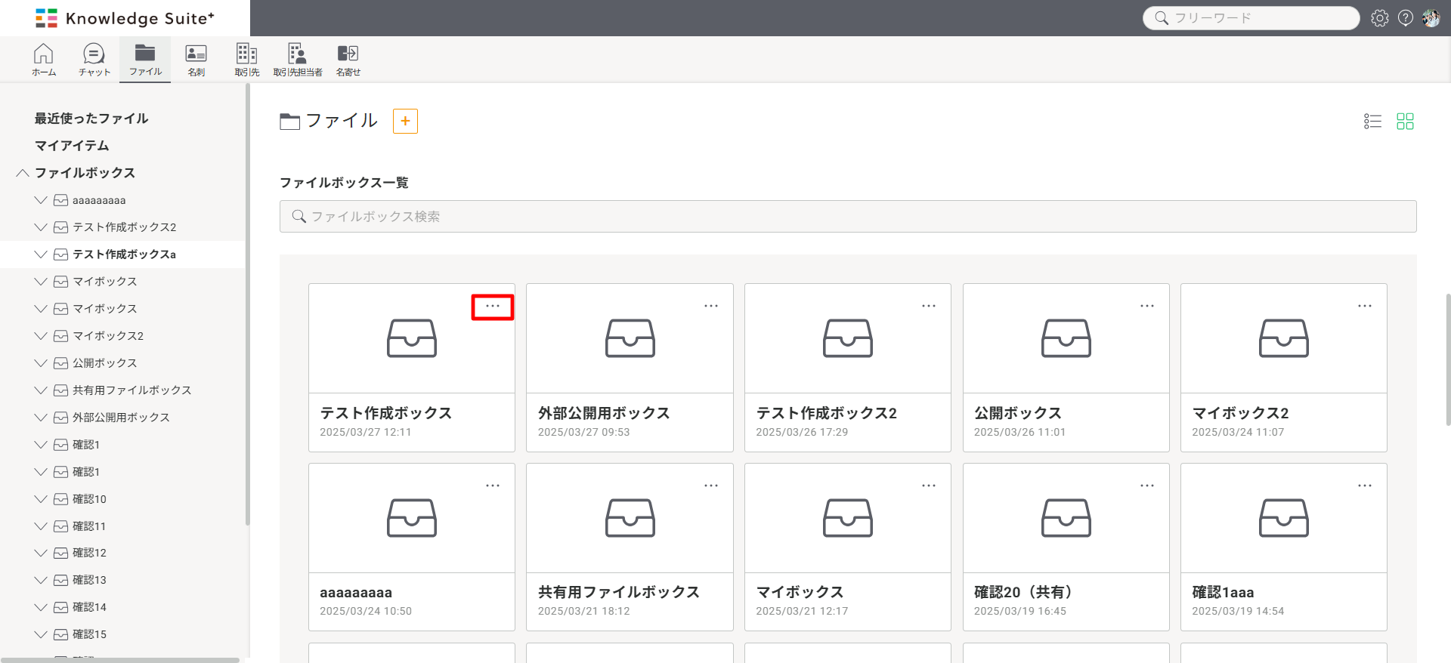
Task: Open menu of 確認20（共有） card
Action: (1147, 486)
